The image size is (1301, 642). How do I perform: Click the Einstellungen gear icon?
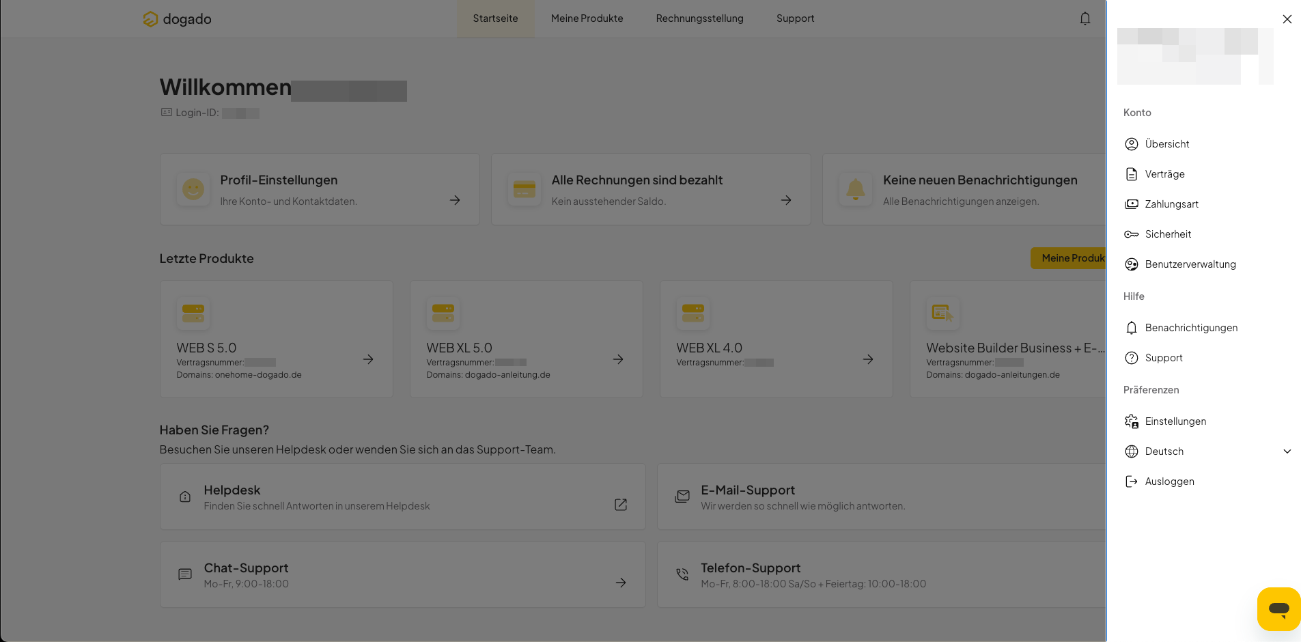(x=1132, y=421)
